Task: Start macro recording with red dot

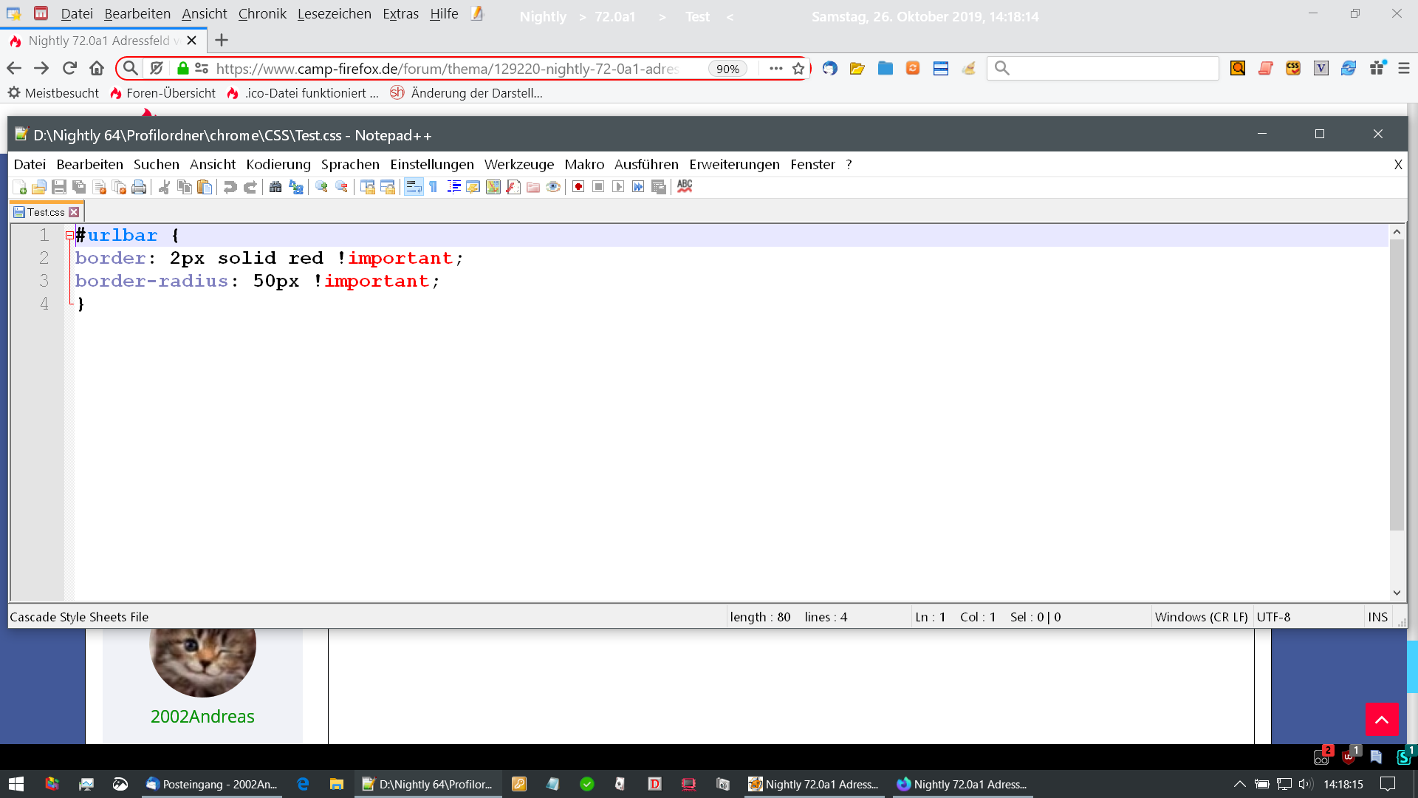Action: (x=578, y=187)
